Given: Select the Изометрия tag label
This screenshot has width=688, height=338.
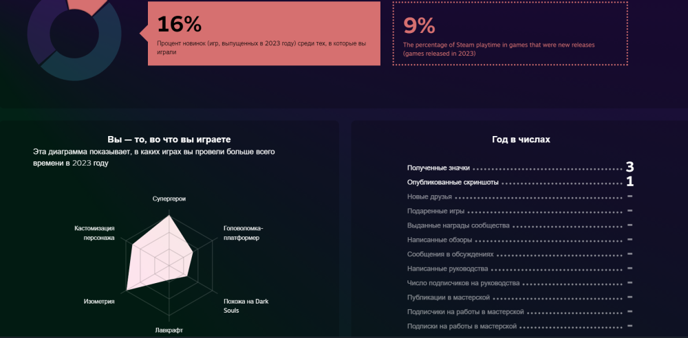Looking at the screenshot, I should pyautogui.click(x=99, y=302).
